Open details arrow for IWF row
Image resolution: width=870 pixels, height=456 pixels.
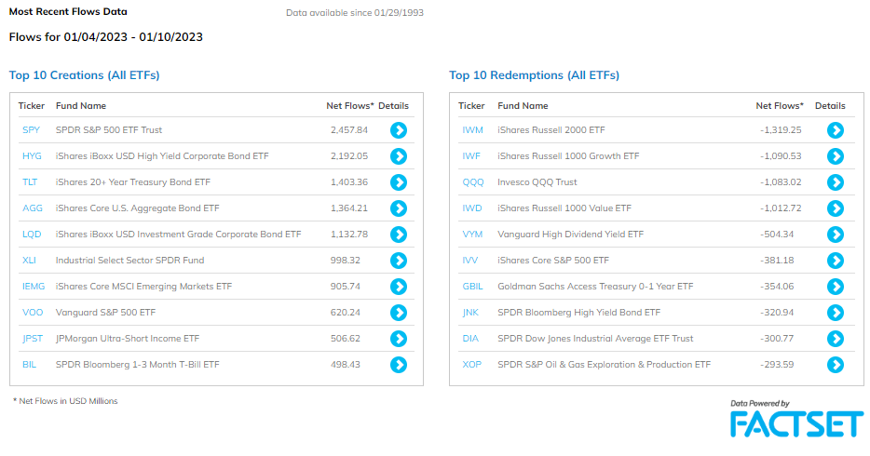point(835,156)
